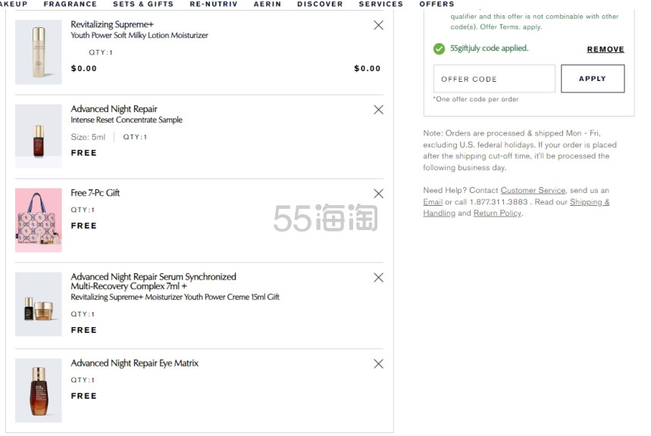
Task: Click the 55giftjuly code applied message
Action: tap(489, 48)
